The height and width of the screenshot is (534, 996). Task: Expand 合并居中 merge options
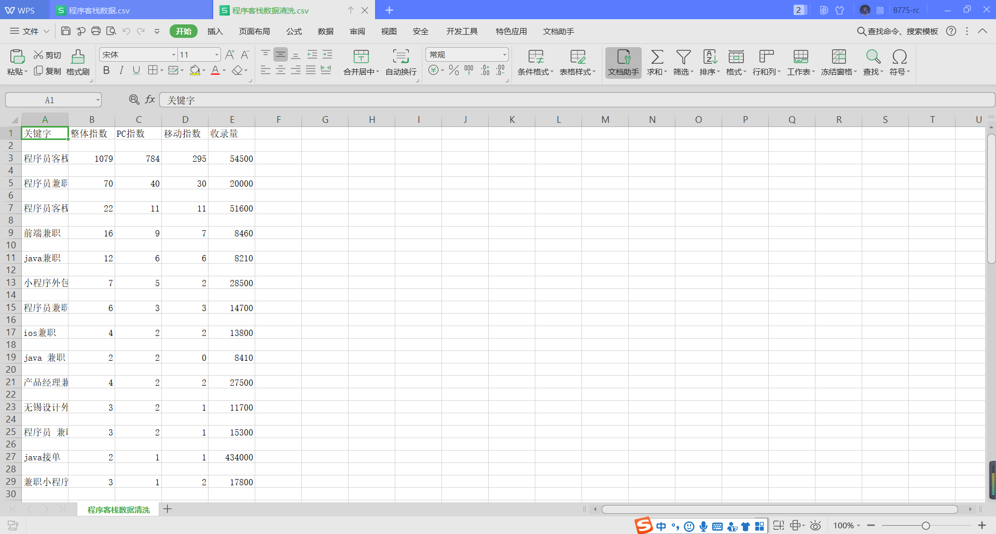[377, 72]
